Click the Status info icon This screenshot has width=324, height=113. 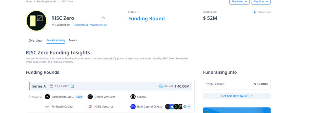pos(138,12)
